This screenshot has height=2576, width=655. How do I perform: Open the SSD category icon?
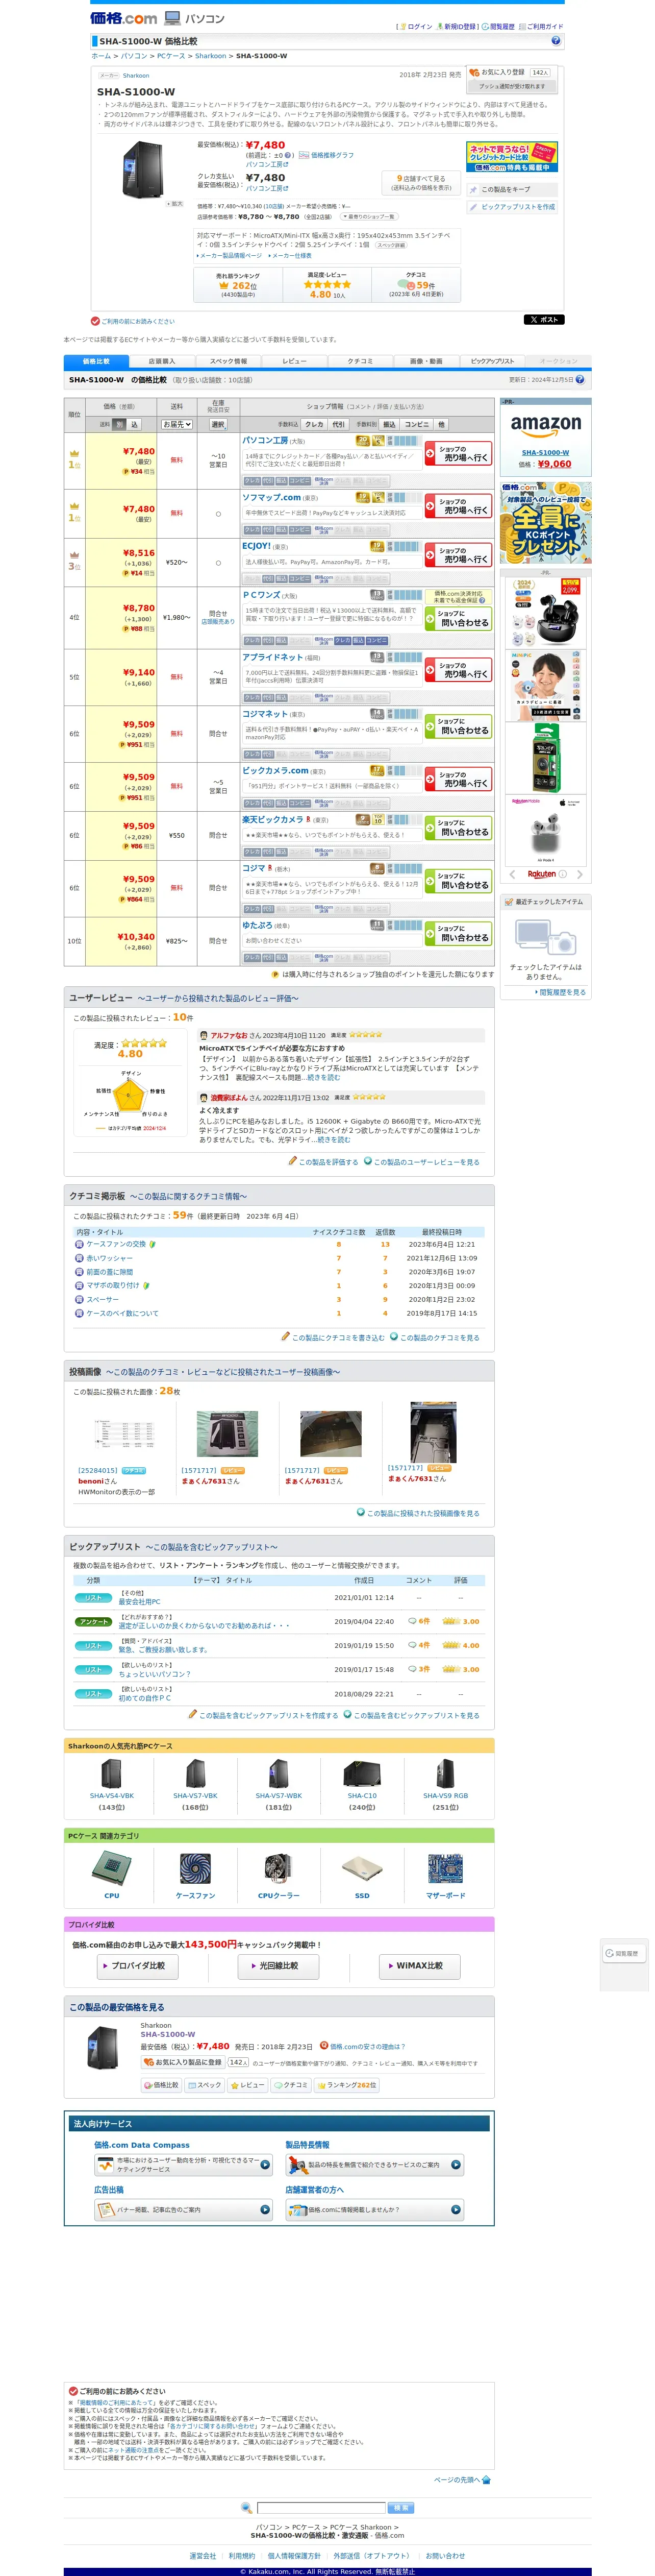point(362,1868)
